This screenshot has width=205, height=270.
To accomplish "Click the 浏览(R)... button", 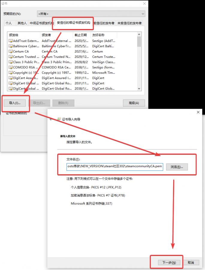I will pyautogui.click(x=177, y=167).
